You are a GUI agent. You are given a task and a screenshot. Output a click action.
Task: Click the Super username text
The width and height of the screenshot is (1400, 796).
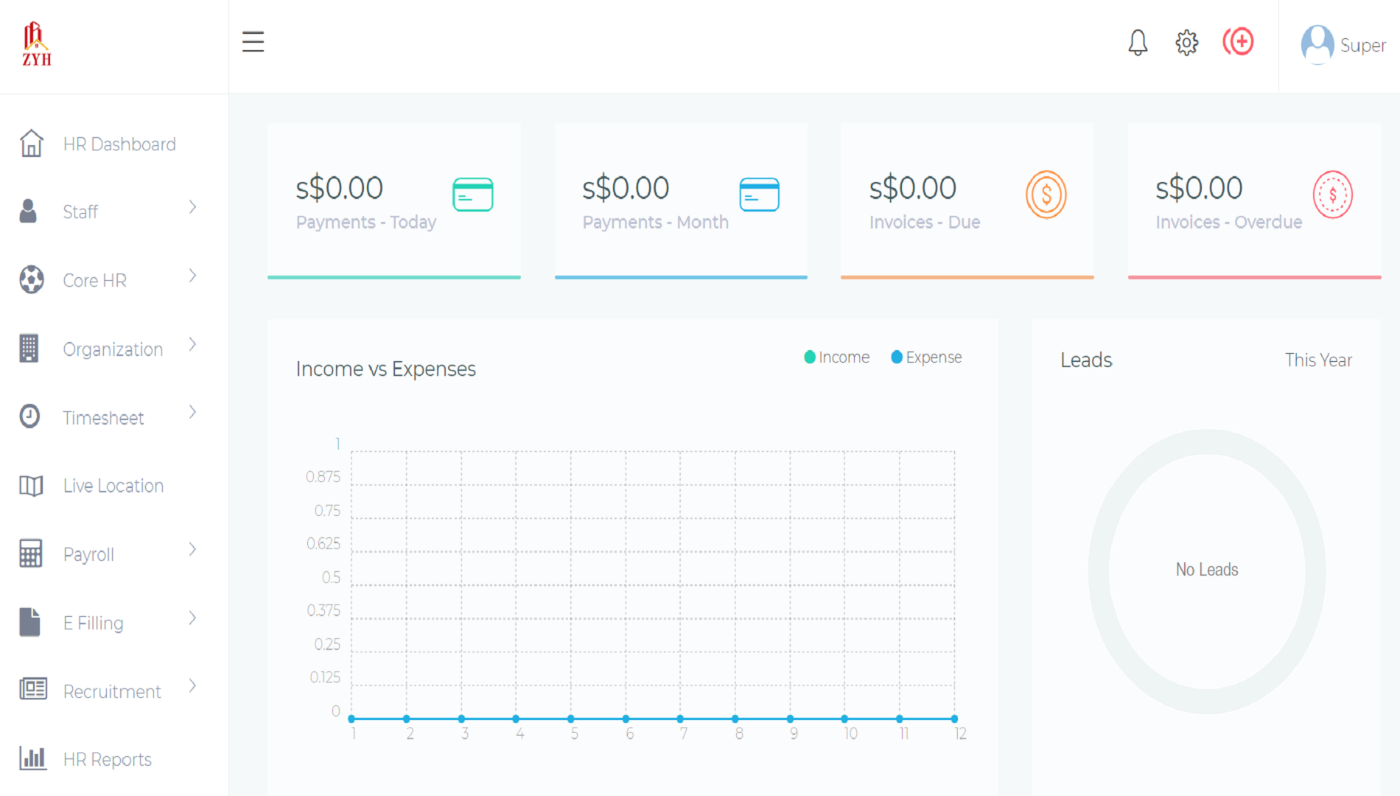pyautogui.click(x=1362, y=45)
